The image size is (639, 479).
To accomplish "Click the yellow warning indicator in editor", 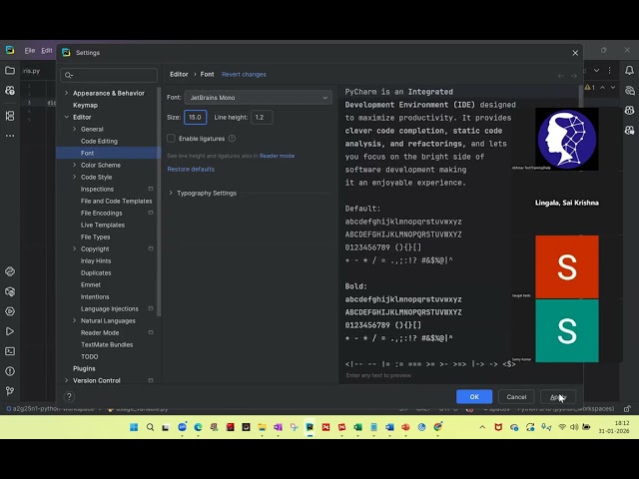I will [590, 88].
